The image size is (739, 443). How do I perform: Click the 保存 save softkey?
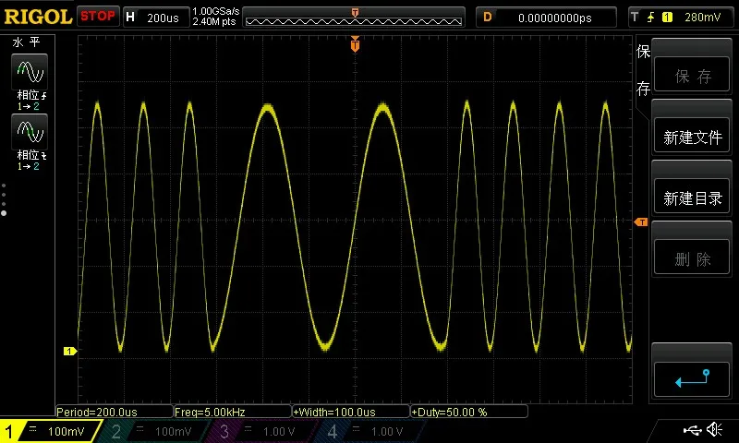pyautogui.click(x=692, y=75)
